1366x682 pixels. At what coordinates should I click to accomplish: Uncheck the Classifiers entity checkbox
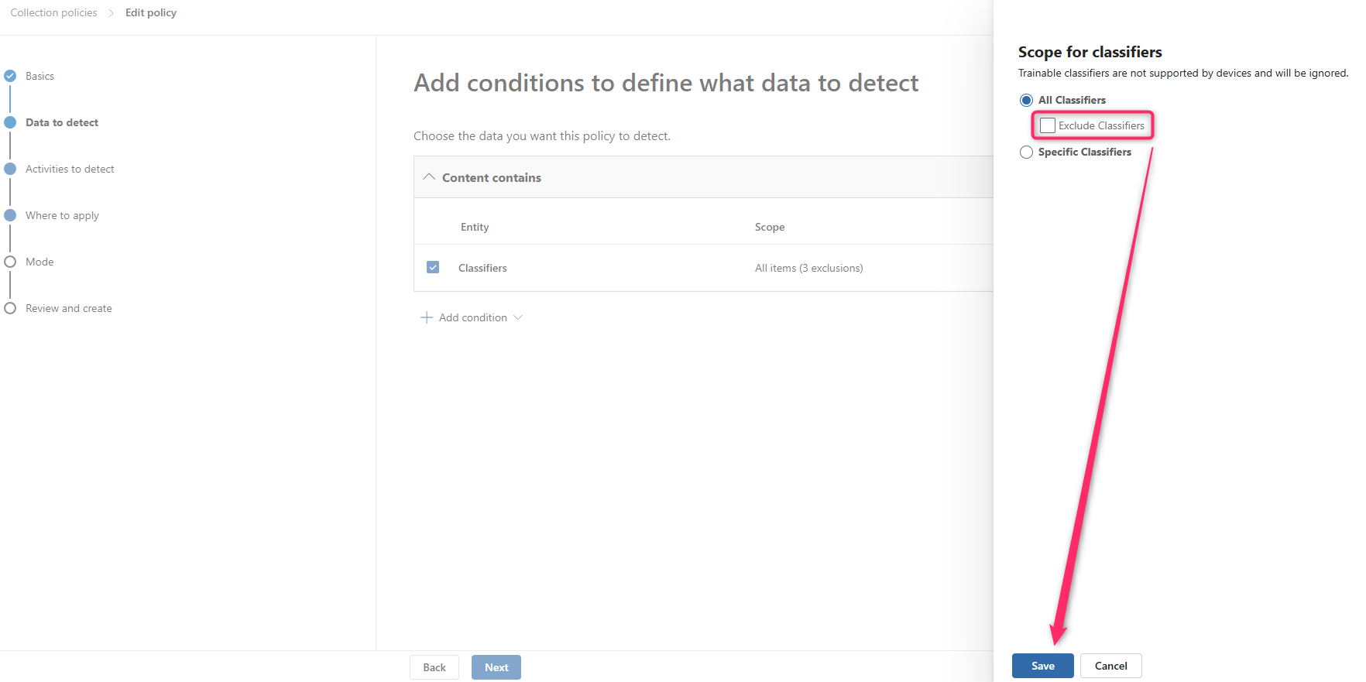[x=433, y=267]
